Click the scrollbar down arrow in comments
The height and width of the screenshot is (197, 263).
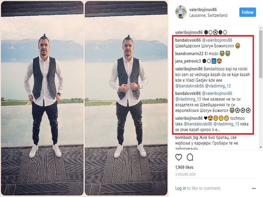(x=260, y=147)
